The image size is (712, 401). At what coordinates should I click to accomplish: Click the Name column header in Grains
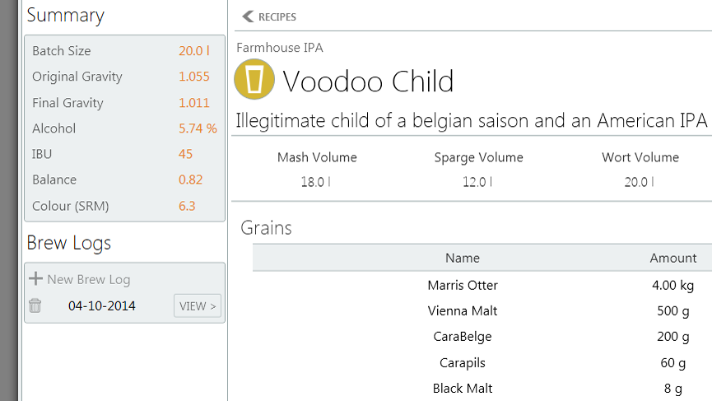pos(463,258)
